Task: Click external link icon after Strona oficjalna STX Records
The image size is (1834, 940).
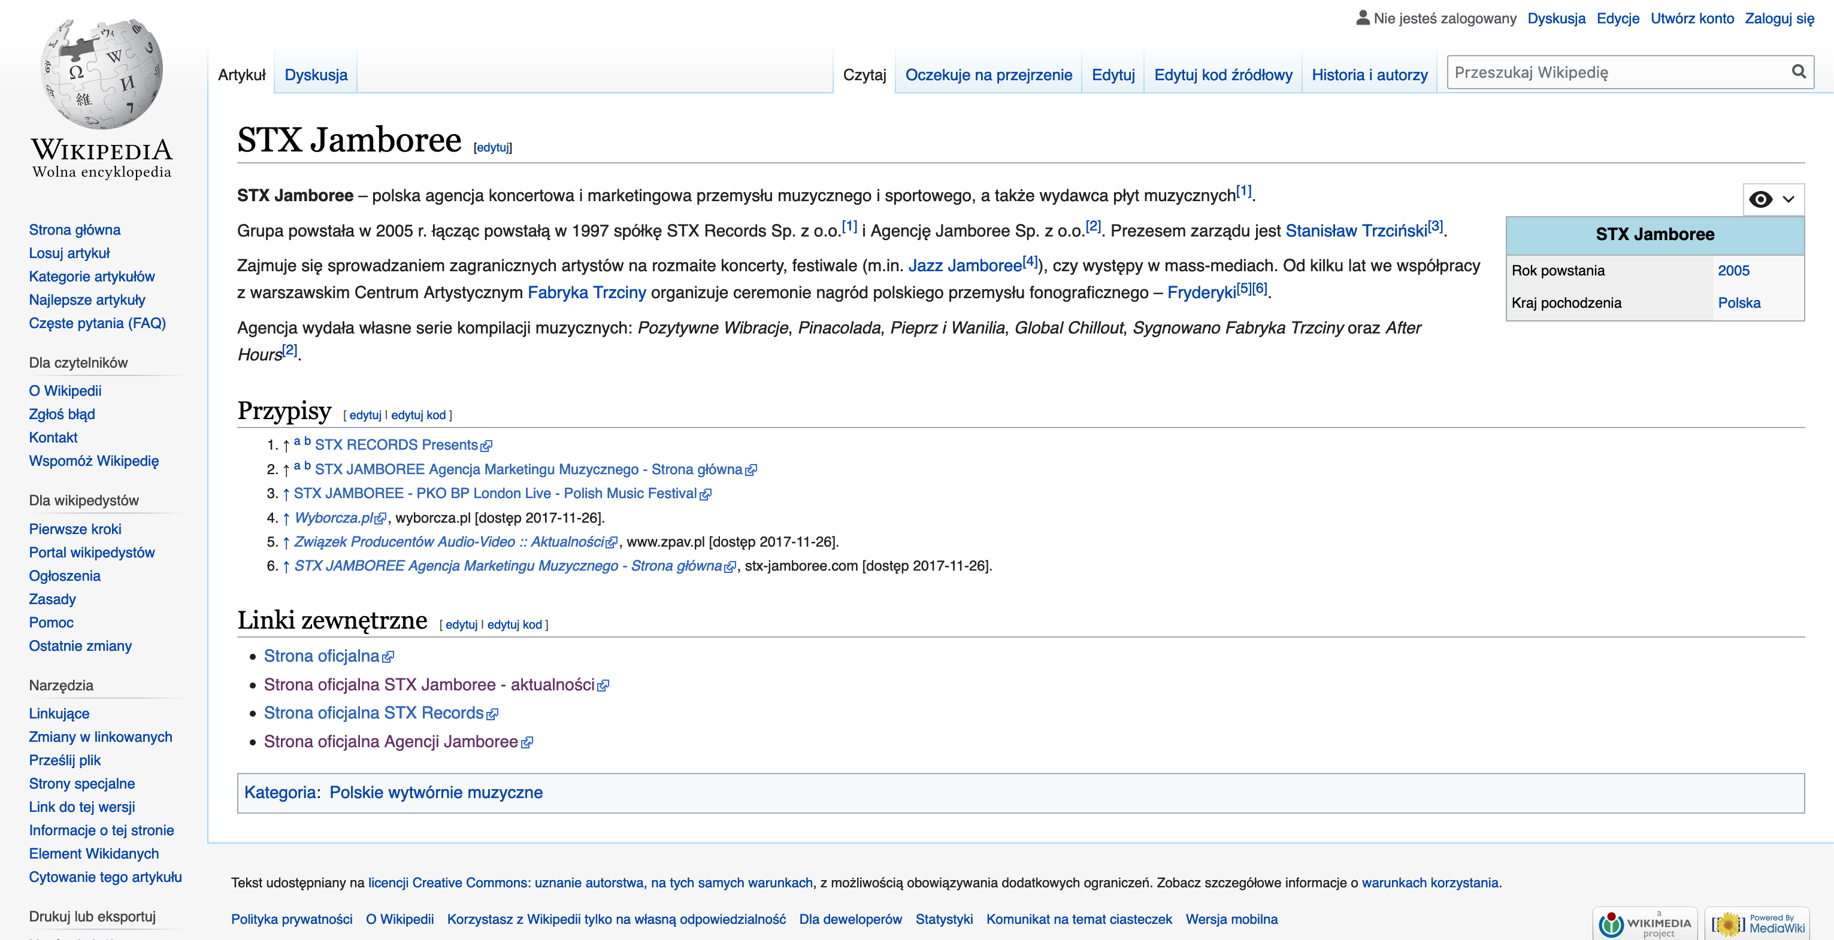Action: point(492,714)
